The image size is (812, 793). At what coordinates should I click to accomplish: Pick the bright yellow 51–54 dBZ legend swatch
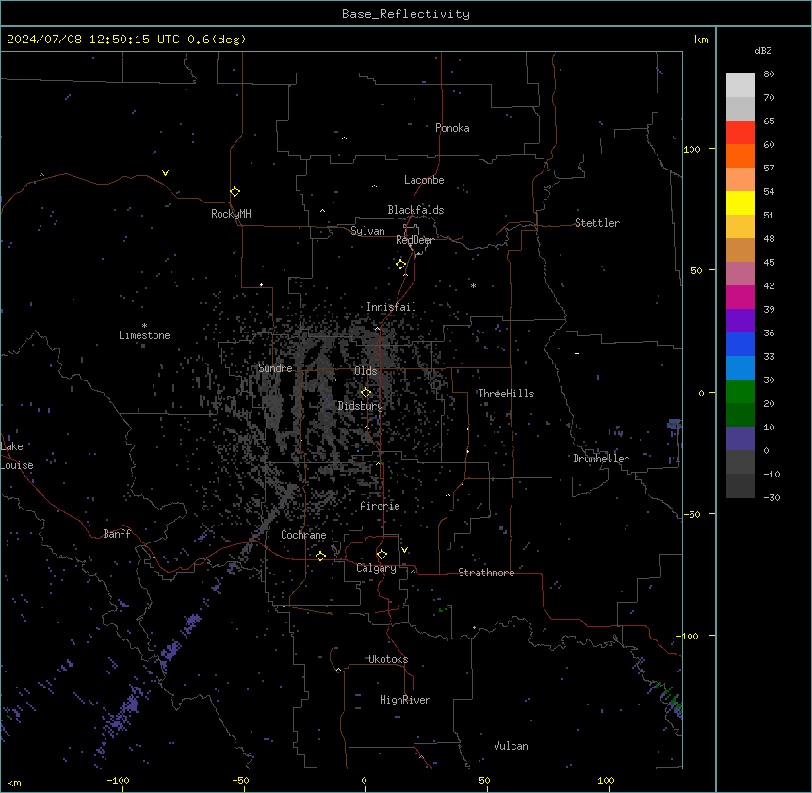click(740, 202)
